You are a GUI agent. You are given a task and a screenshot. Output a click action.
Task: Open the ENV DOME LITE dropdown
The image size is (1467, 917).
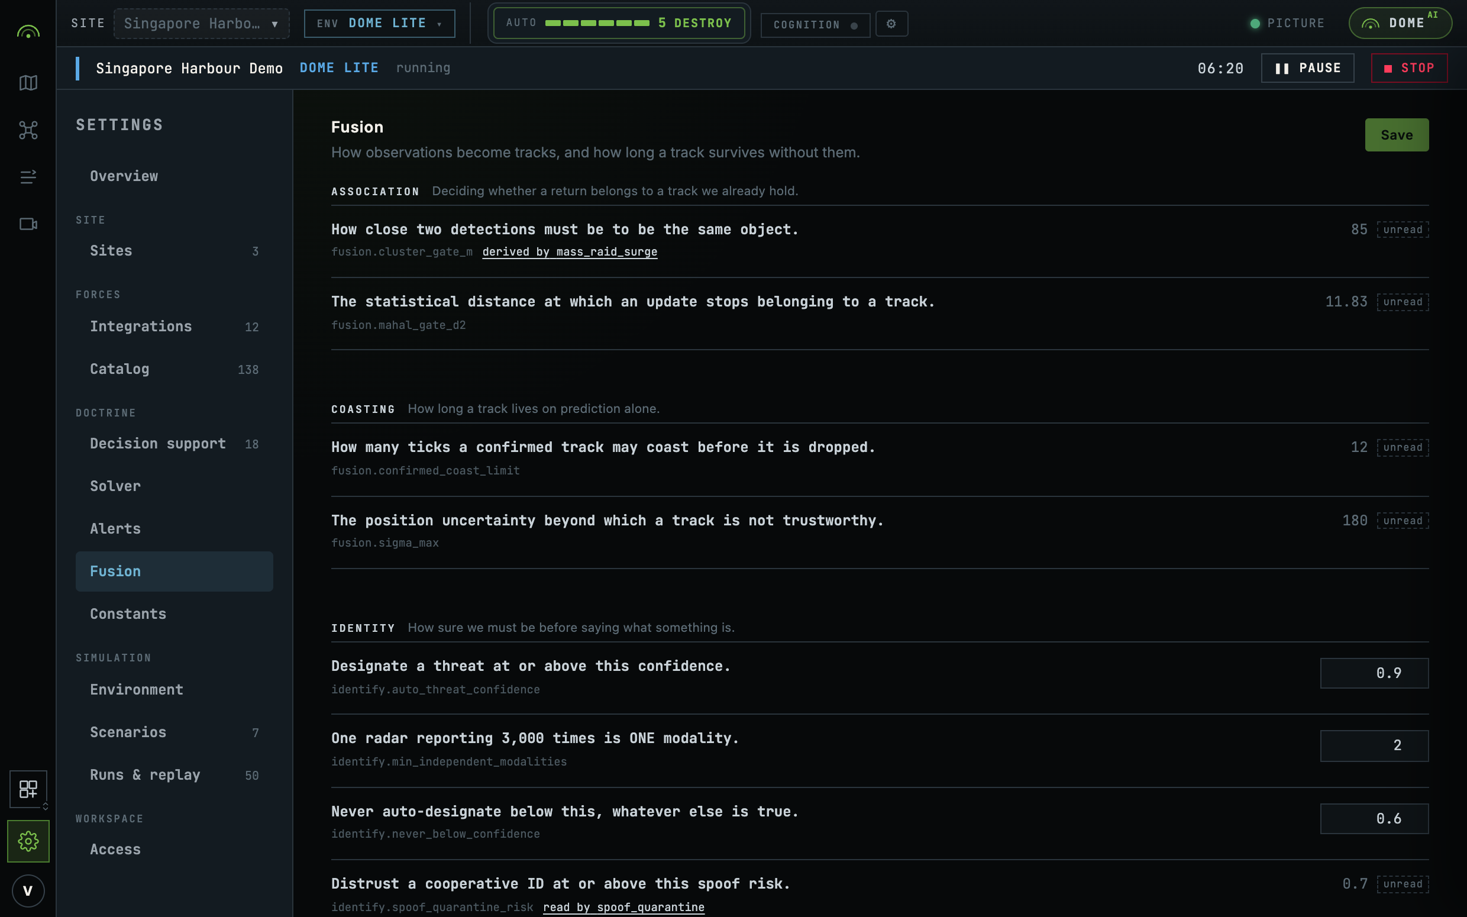(x=380, y=24)
